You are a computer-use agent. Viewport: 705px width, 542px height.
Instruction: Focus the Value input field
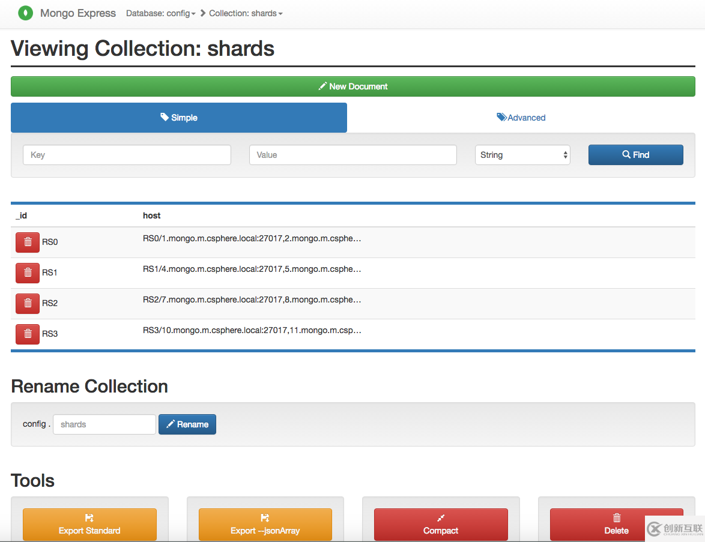pos(353,155)
